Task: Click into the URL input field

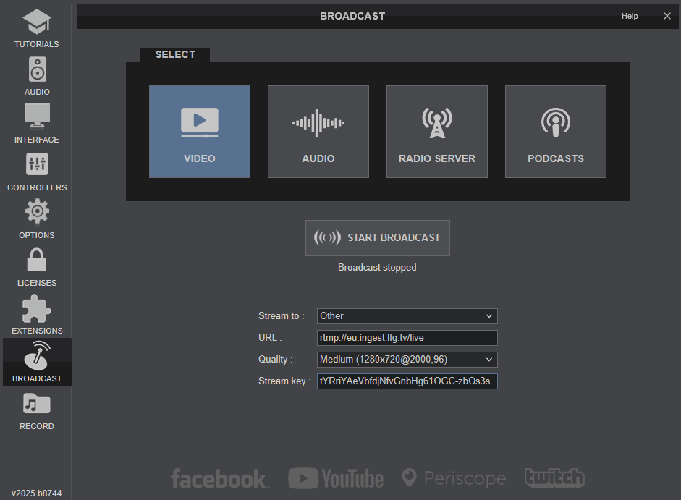Action: [x=407, y=338]
